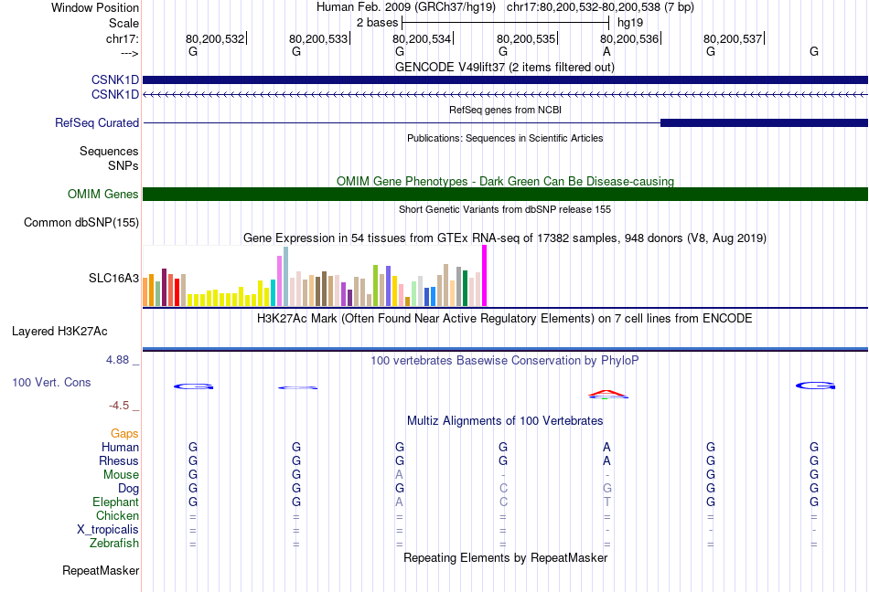Click the hg19 label beside scale bar
Screen dimensions: 869x592
[630, 23]
